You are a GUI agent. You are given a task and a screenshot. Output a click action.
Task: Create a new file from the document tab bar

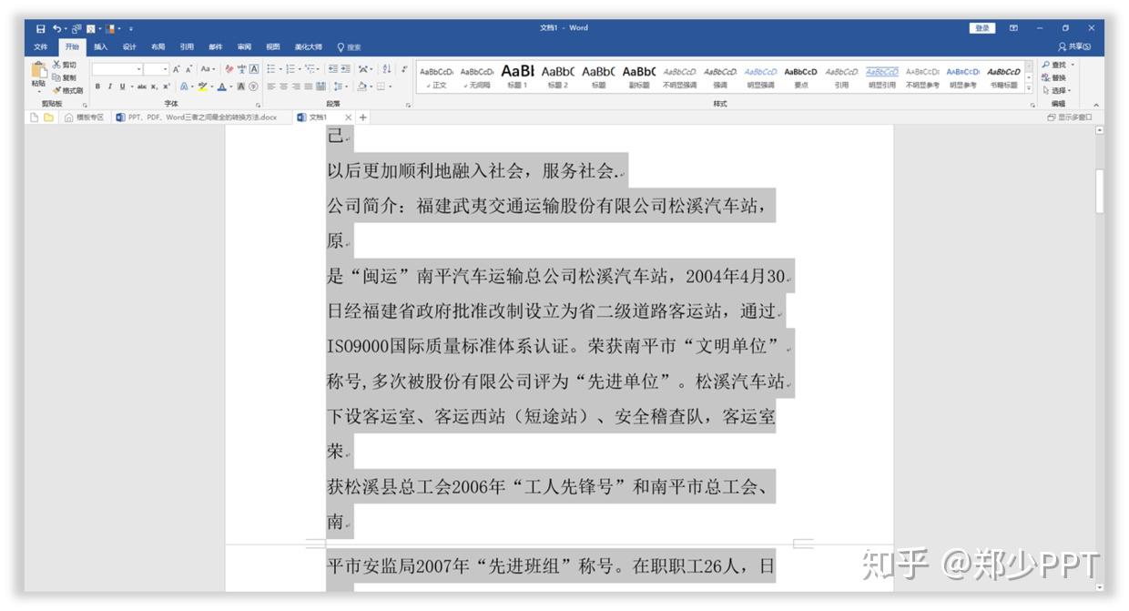coord(34,117)
